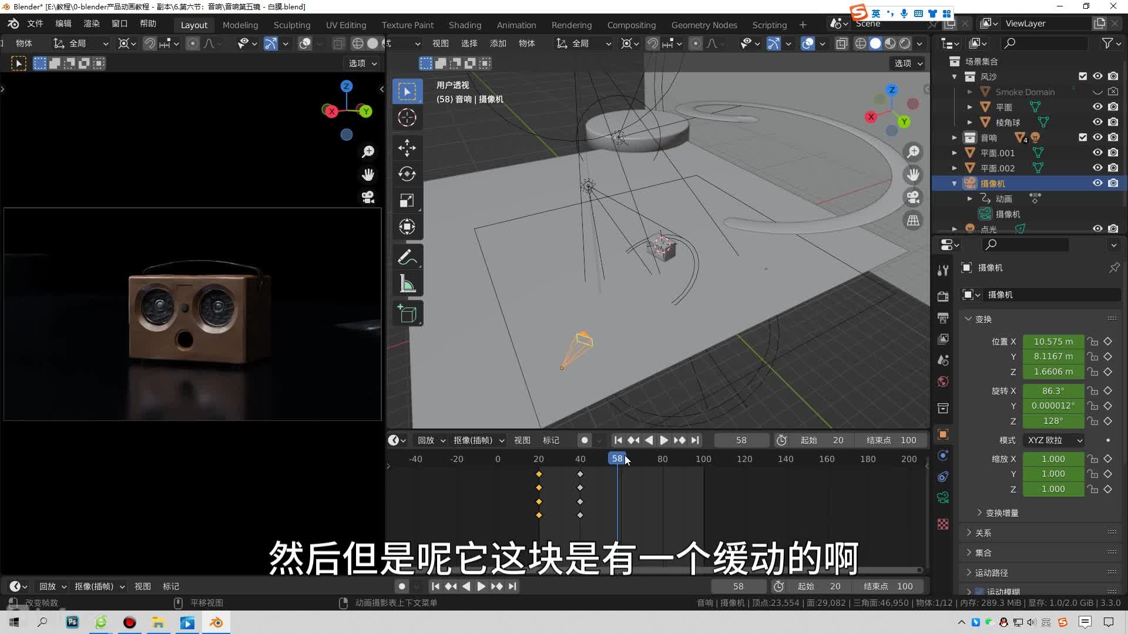1128x634 pixels.
Task: Click the play animation button
Action: (x=664, y=440)
